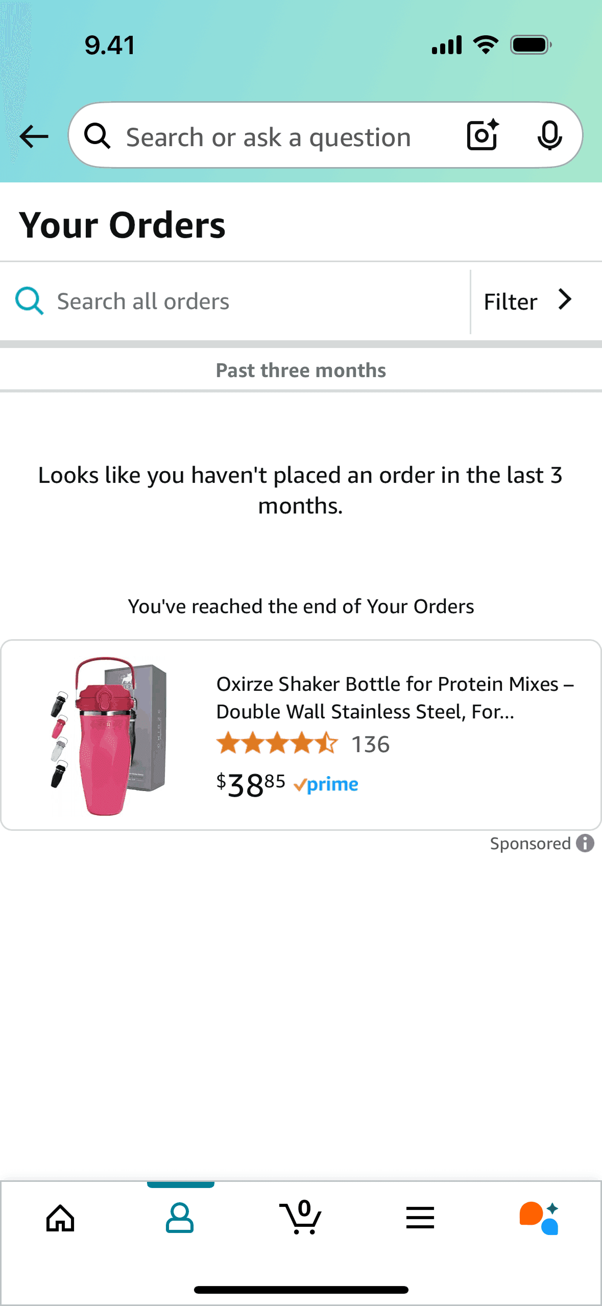Viewport: 602px width, 1306px height.
Task: Go back using the arrow icon
Action: pos(33,135)
